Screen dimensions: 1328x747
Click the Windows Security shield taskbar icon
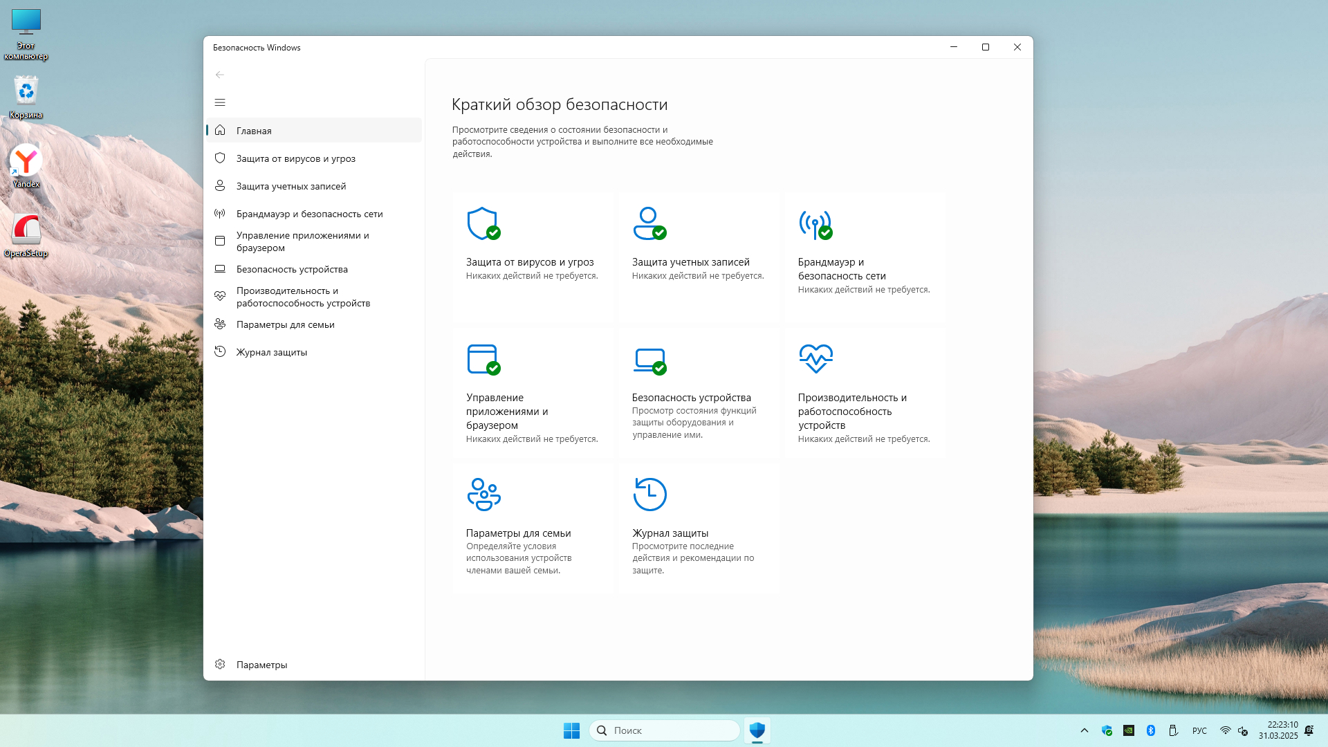click(757, 730)
